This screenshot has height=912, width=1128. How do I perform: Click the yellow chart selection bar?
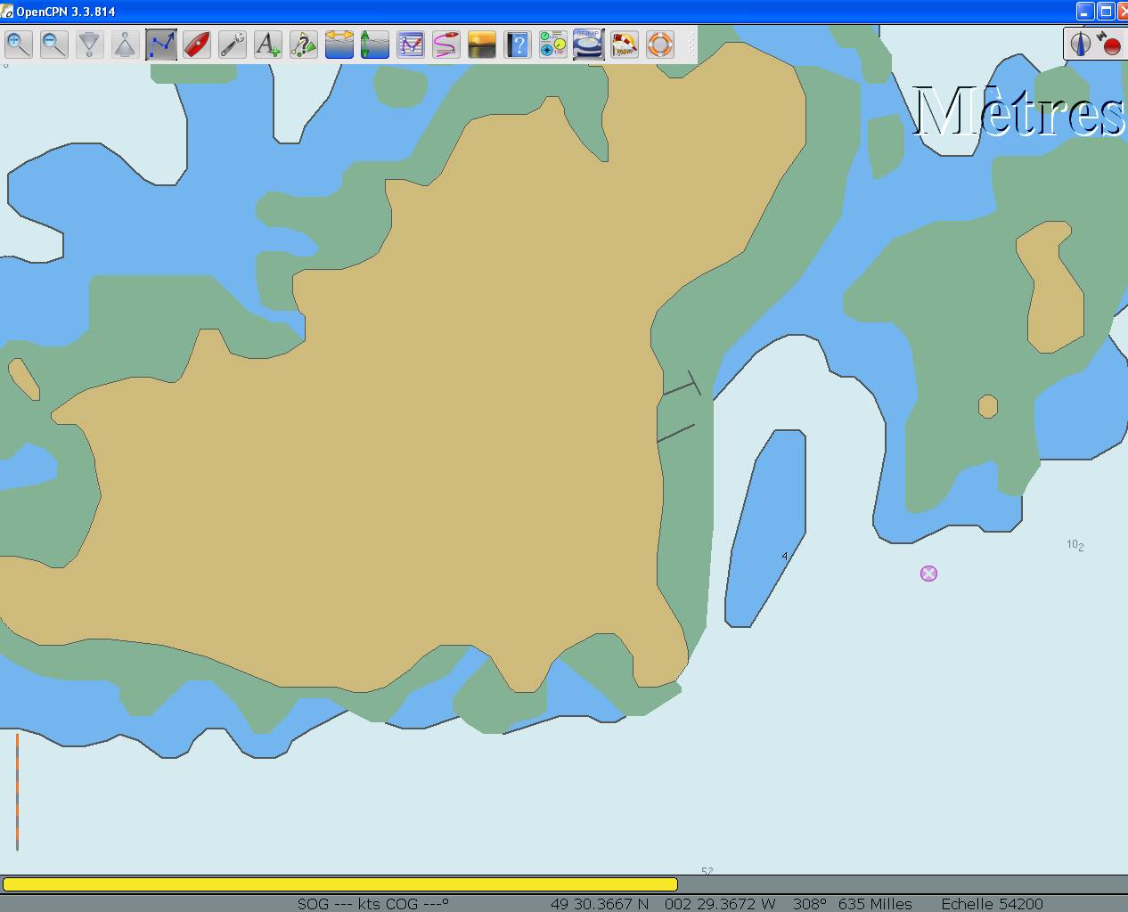tap(339, 884)
